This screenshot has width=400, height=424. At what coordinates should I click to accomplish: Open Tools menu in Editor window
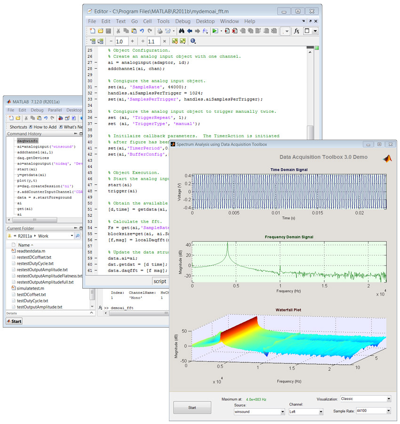pyautogui.click(x=163, y=21)
